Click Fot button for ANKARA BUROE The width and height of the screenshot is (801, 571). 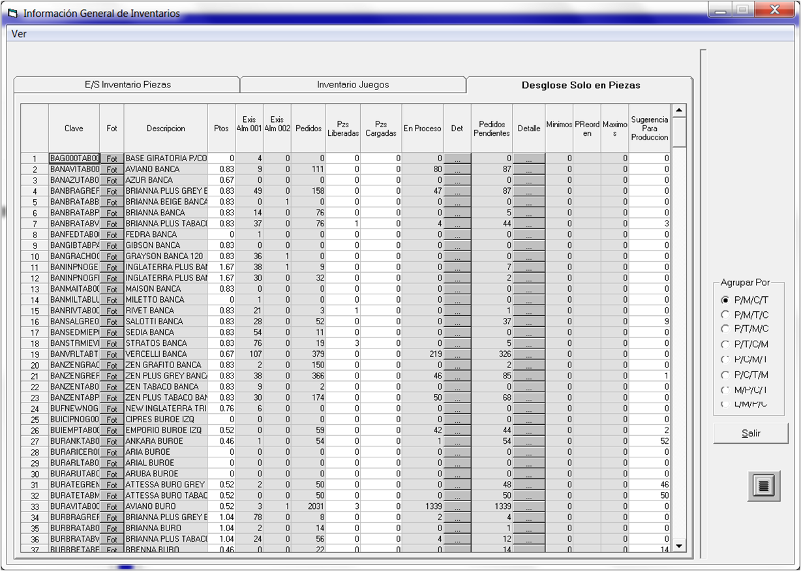point(112,440)
